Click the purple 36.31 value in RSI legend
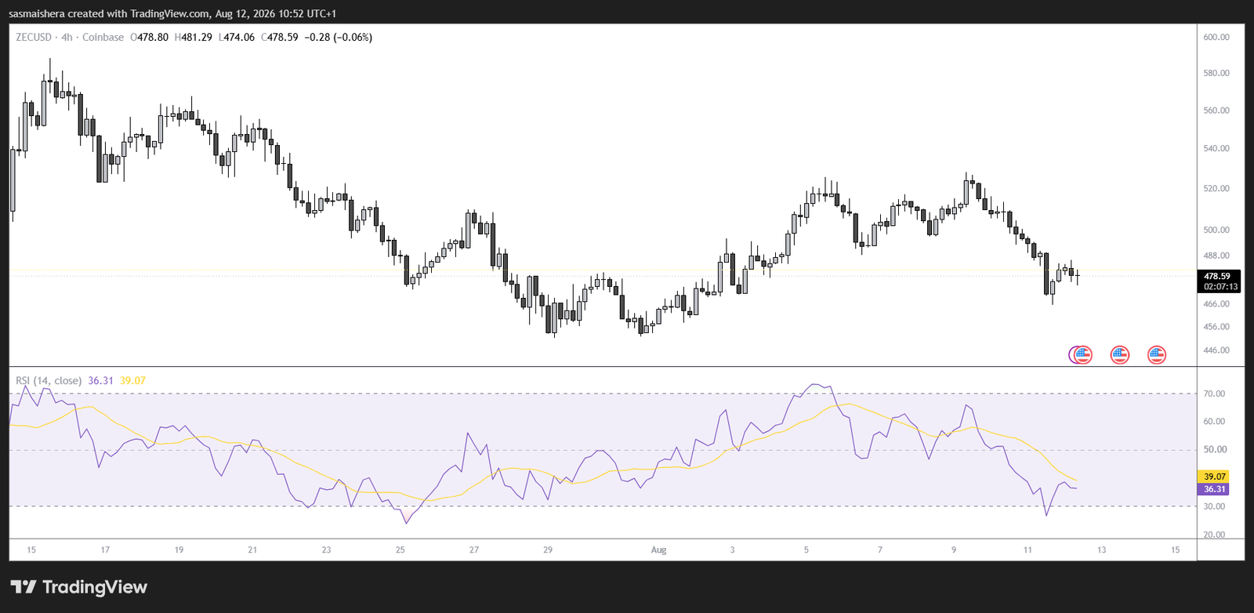1254x613 pixels. (100, 380)
